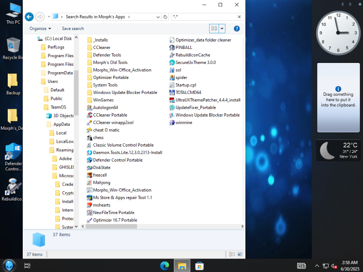Launch TOTALCMD64
363x272 pixels.
185,92
